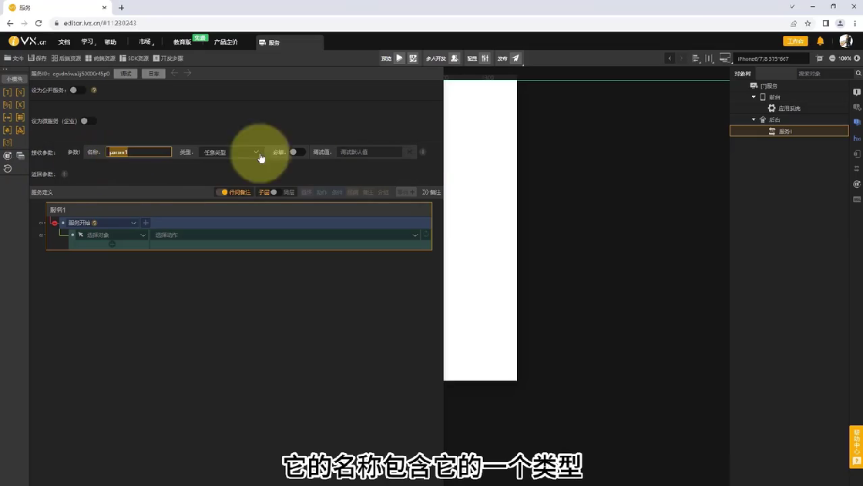
Task: Click the help question mark beside public service
Action: [x=93, y=90]
